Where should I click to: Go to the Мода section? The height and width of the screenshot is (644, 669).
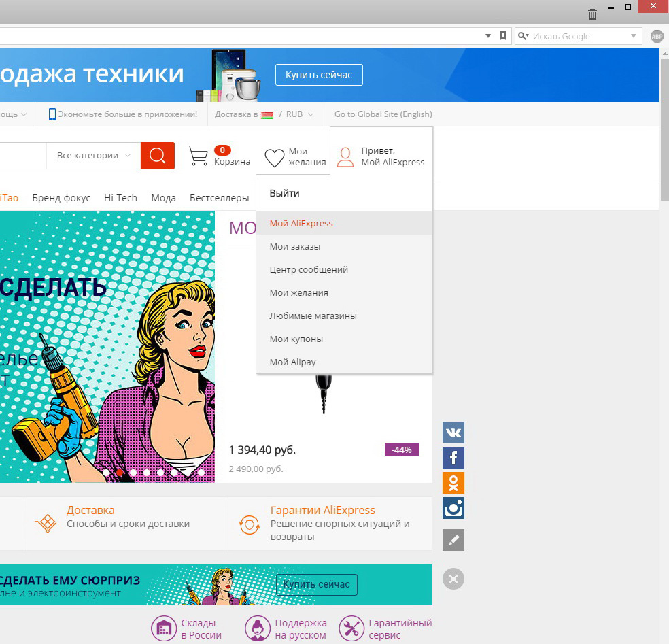point(163,198)
